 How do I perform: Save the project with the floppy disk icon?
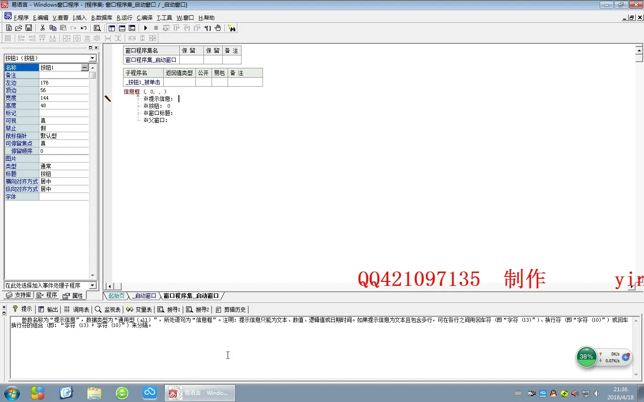29,28
